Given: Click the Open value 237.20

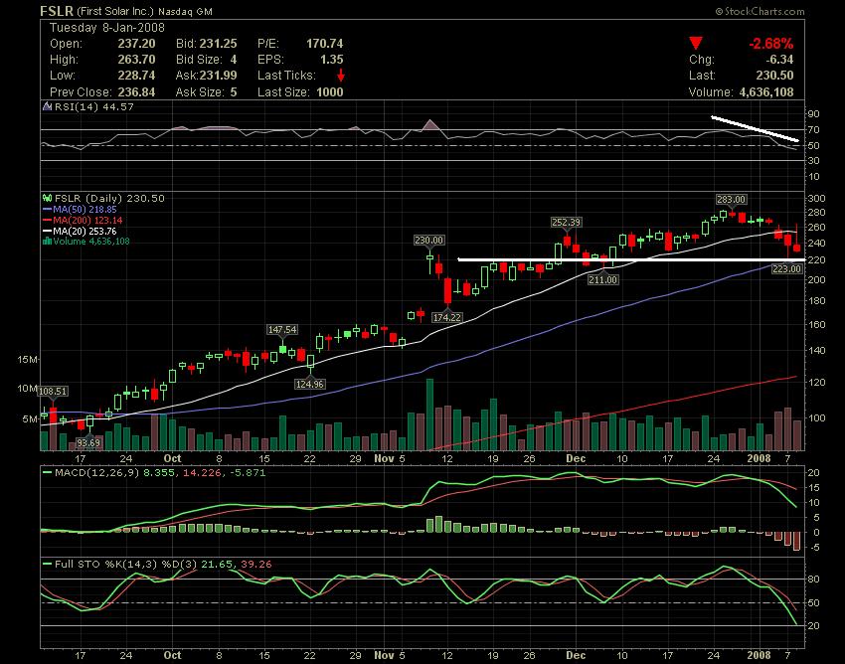Looking at the screenshot, I should point(136,44).
